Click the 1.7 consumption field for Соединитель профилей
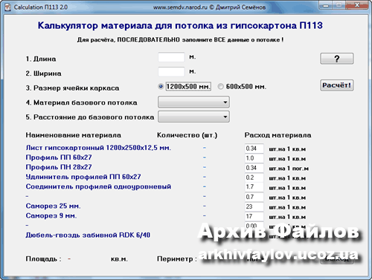Viewport: 372px width, 280px height. (x=254, y=187)
